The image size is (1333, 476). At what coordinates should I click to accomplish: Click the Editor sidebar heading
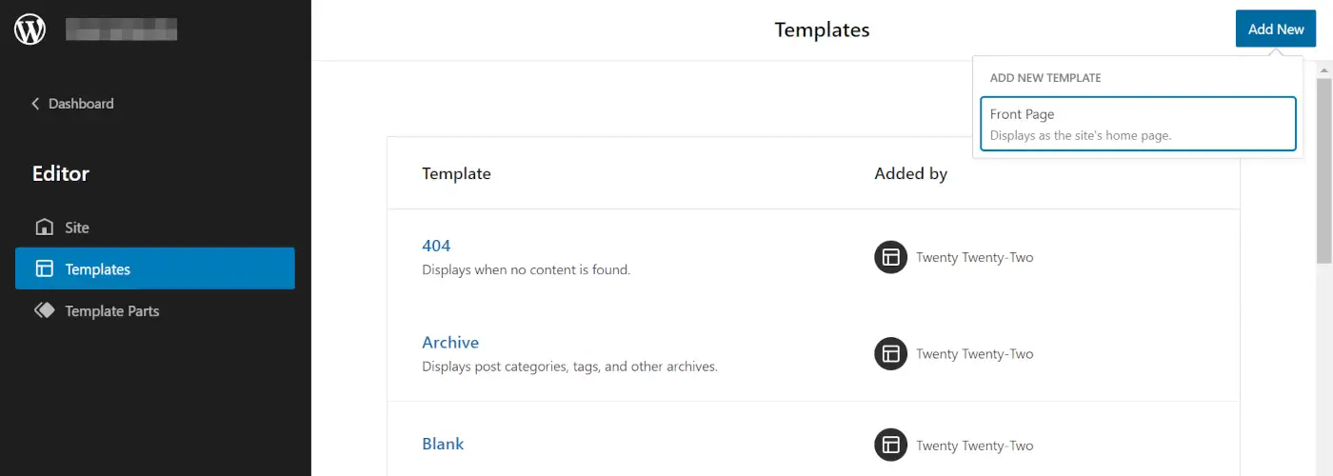click(61, 173)
